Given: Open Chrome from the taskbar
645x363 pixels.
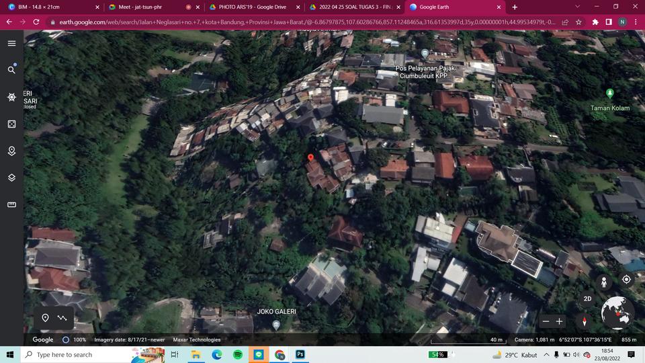Looking at the screenshot, I should tap(279, 354).
